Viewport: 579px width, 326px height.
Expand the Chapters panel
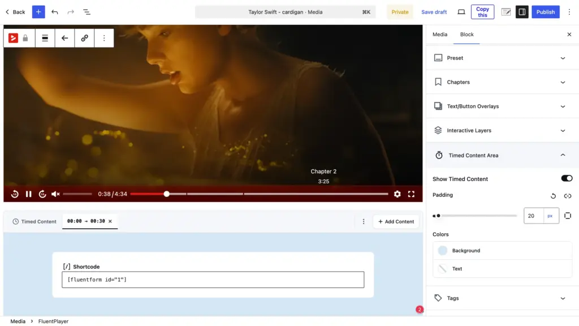(x=502, y=82)
